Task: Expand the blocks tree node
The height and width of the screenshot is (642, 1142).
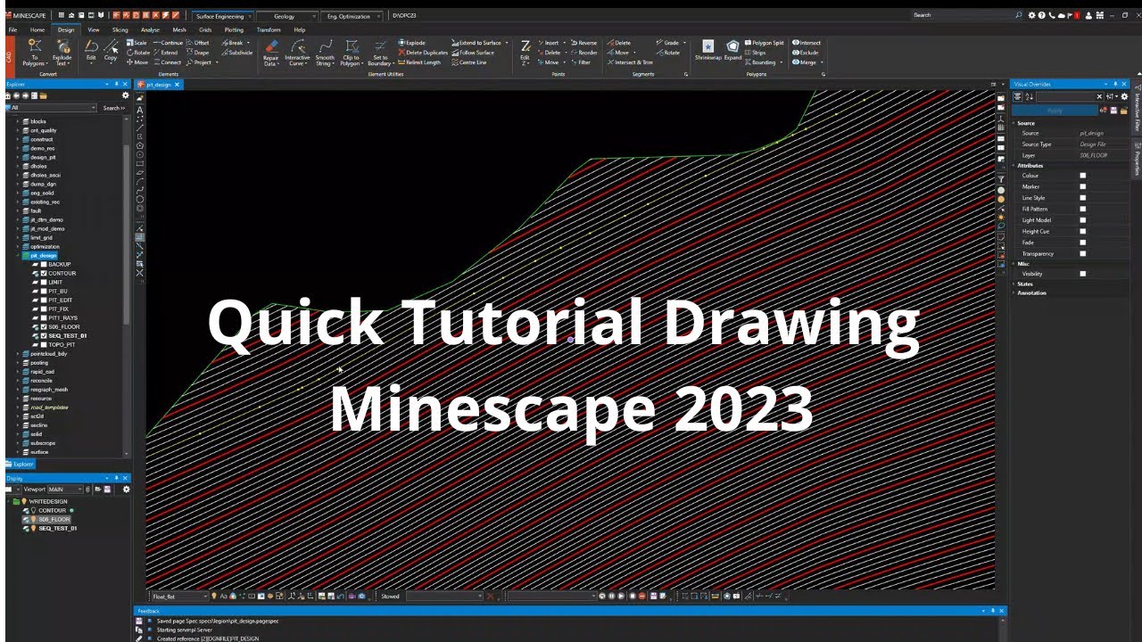Action: [18, 121]
